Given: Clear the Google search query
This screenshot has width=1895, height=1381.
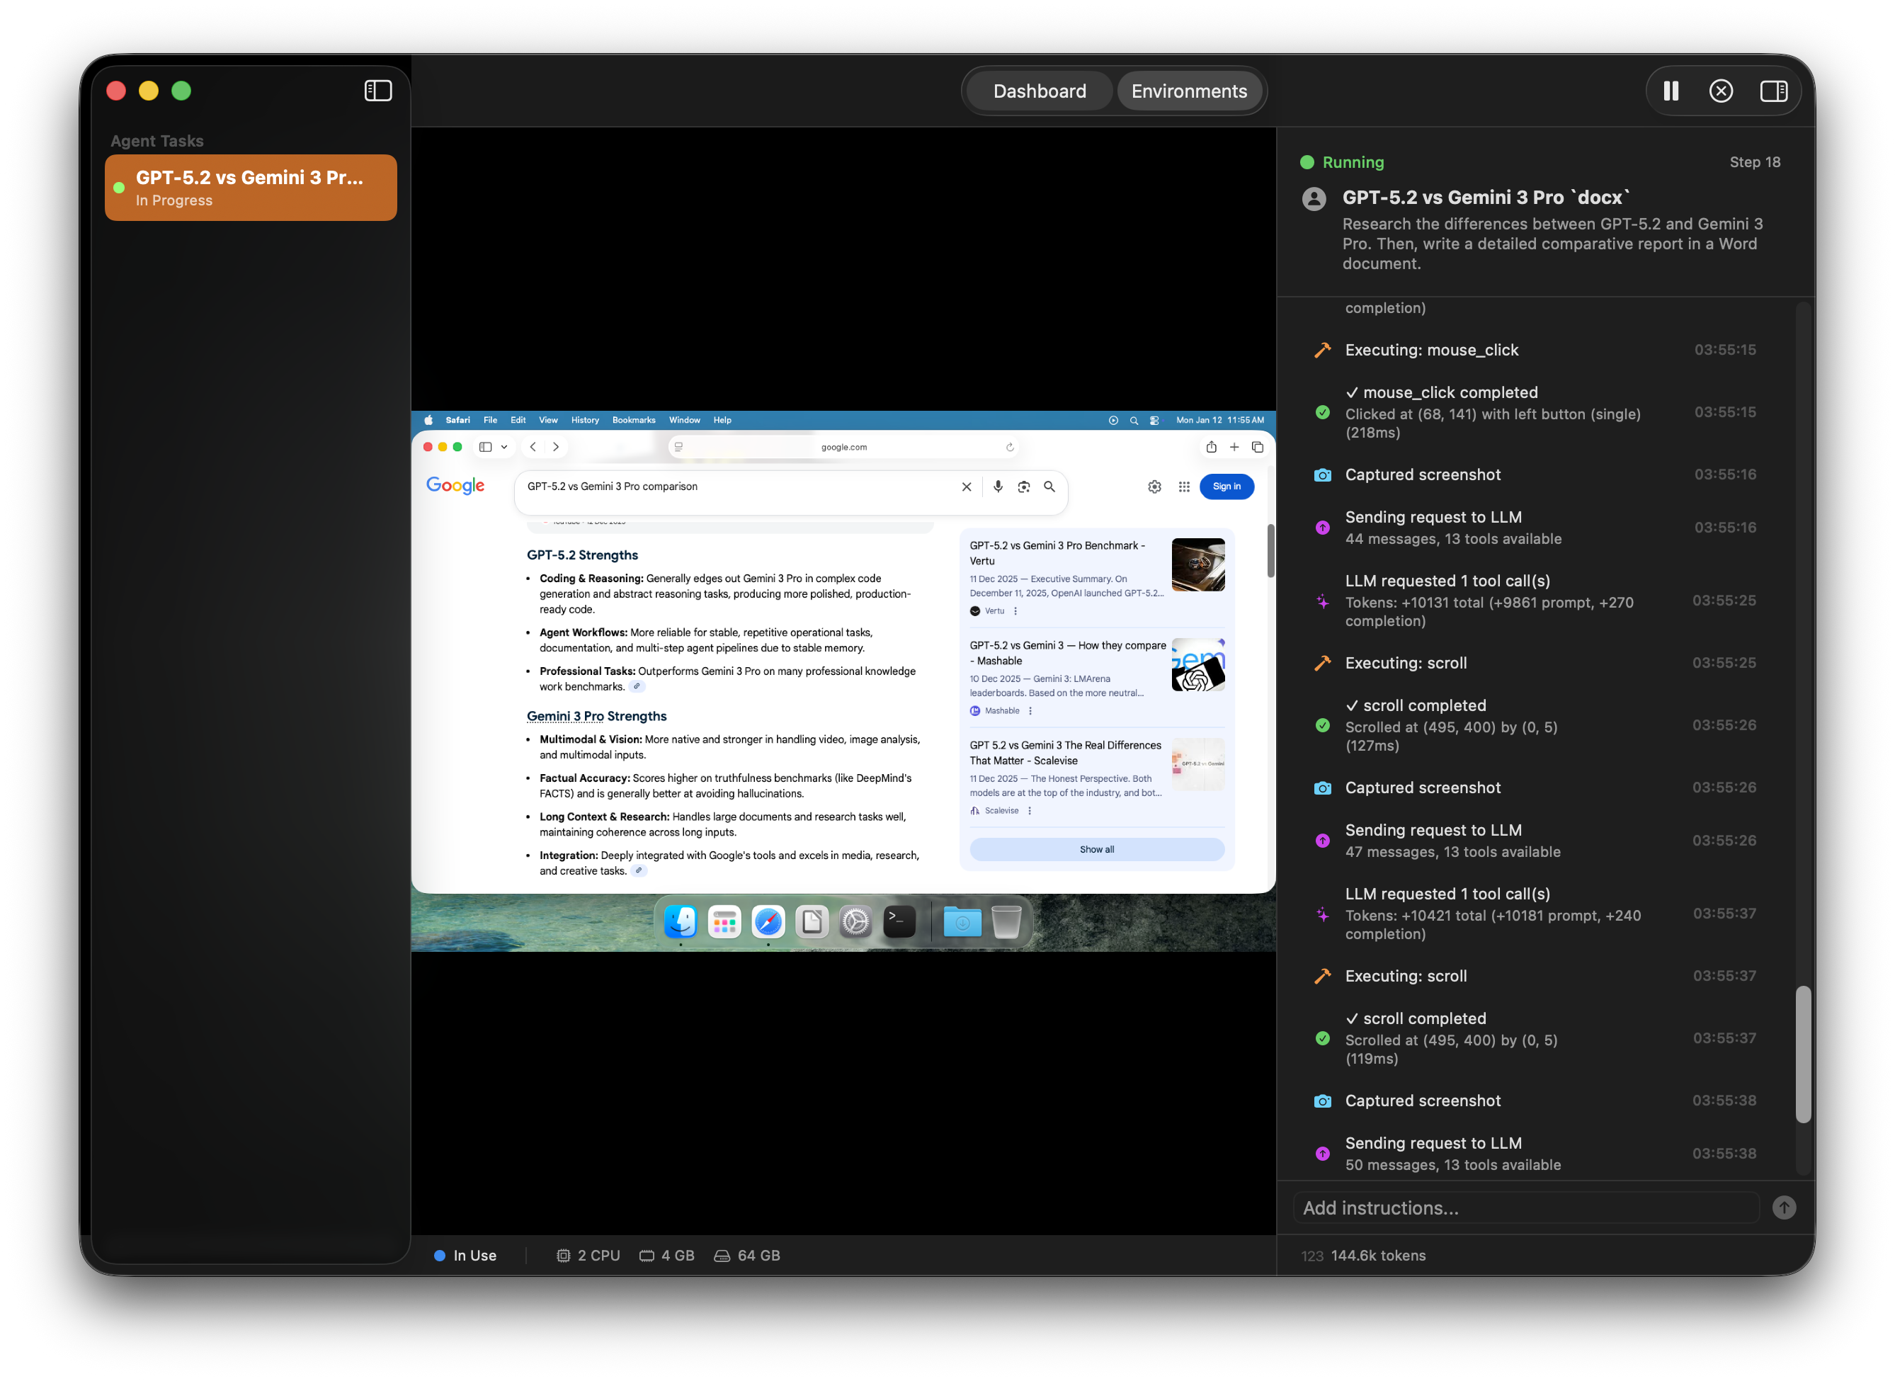Looking at the screenshot, I should pyautogui.click(x=967, y=487).
